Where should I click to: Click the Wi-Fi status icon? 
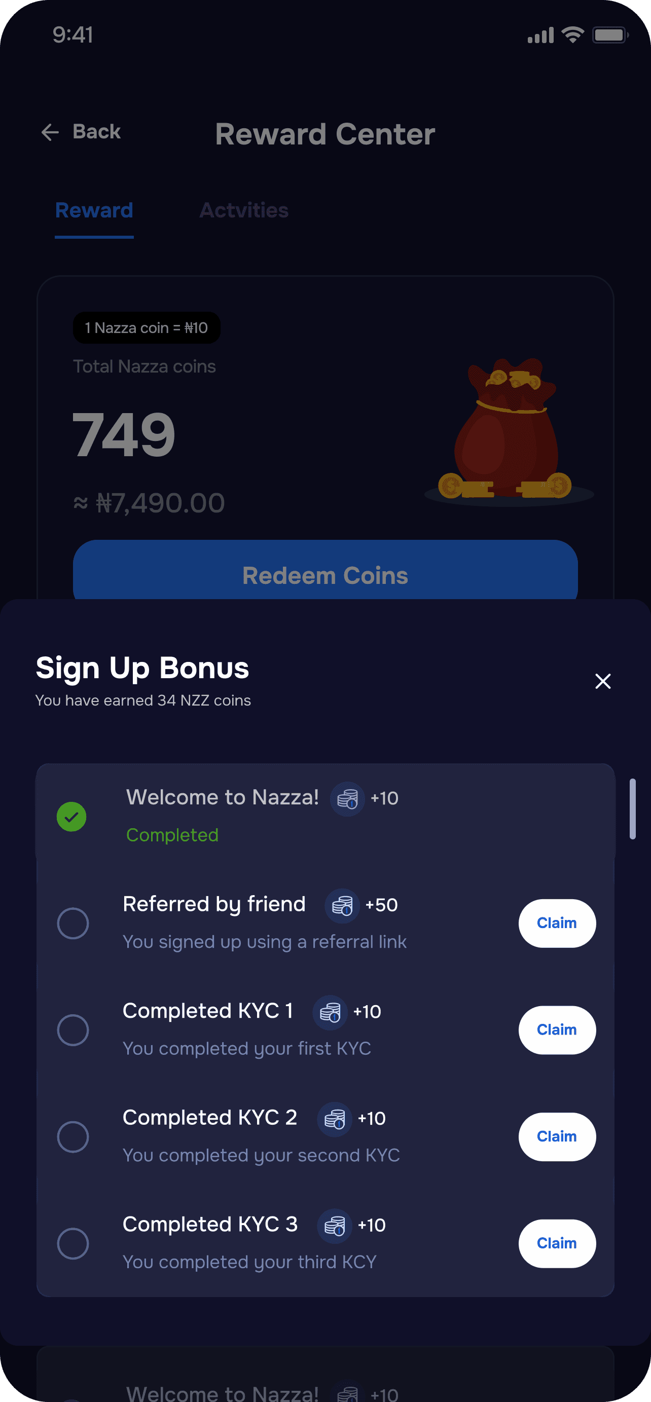[x=572, y=35]
